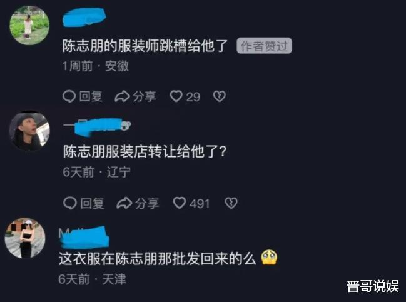Reply to first comment using 回复 bubble
406x302 pixels.
pyautogui.click(x=83, y=96)
